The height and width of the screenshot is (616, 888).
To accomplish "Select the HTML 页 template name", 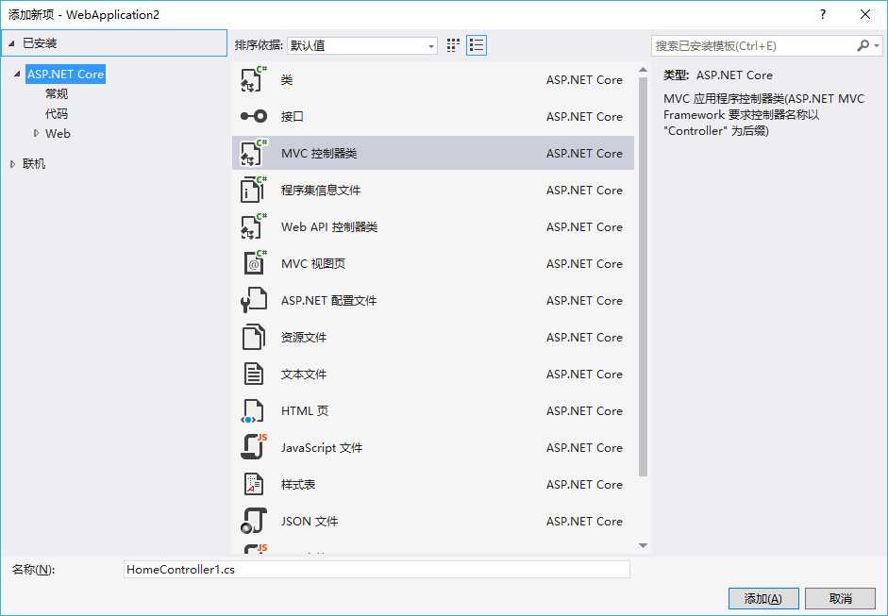I will click(x=305, y=411).
